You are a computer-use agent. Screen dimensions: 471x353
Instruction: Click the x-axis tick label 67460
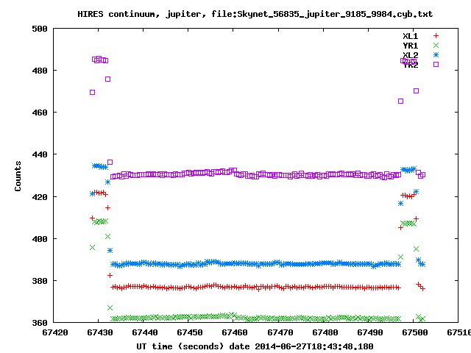coord(235,332)
